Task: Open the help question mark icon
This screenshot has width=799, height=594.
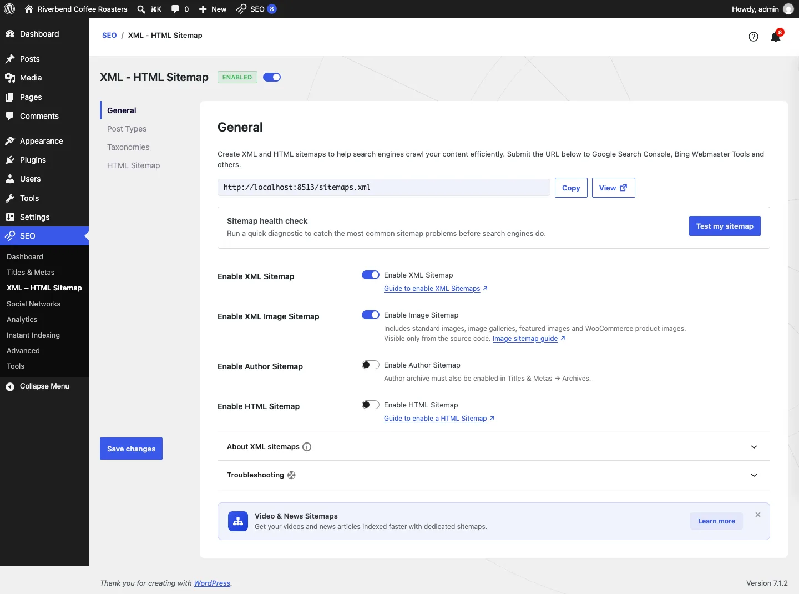Action: coord(754,37)
